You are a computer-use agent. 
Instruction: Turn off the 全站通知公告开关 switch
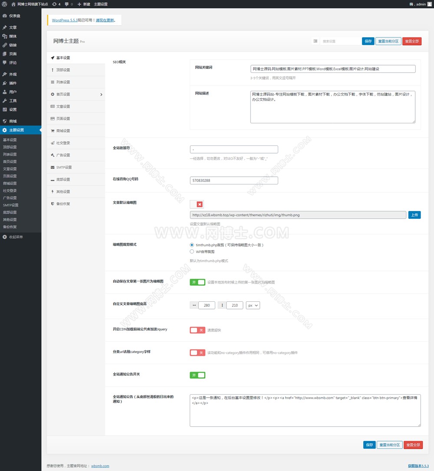click(197, 375)
